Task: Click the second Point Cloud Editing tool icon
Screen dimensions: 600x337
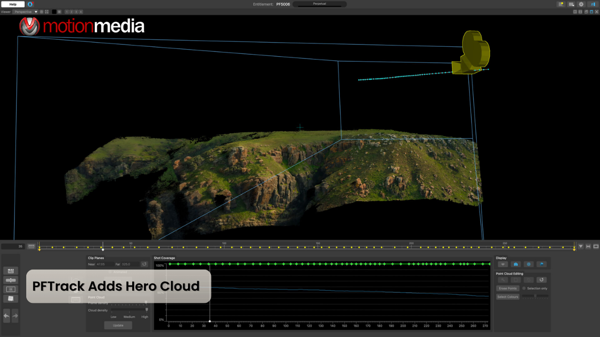Action: tap(516, 280)
